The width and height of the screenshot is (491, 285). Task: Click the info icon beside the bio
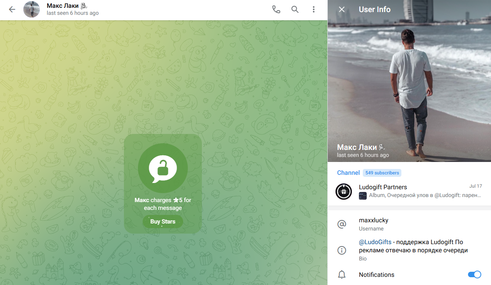coord(342,250)
